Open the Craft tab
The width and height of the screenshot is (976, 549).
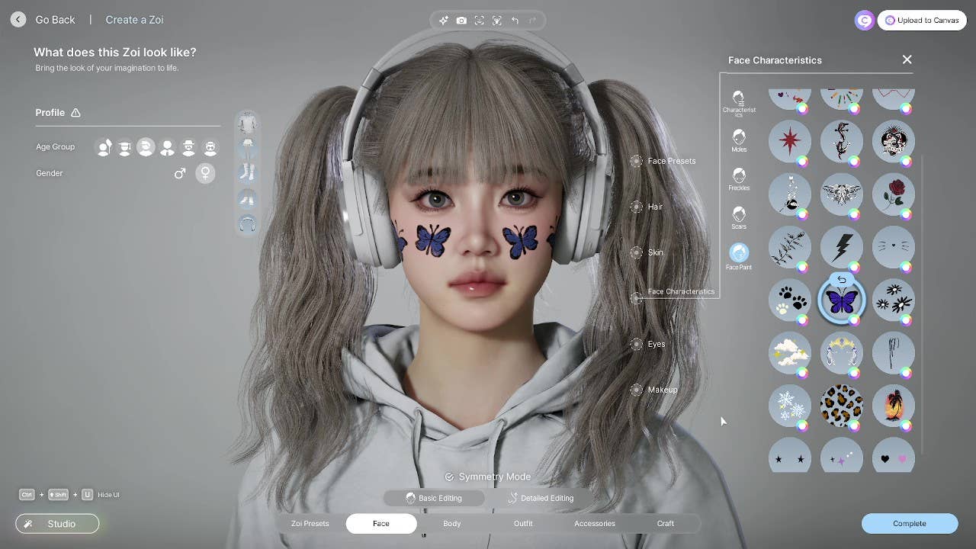[666, 524]
